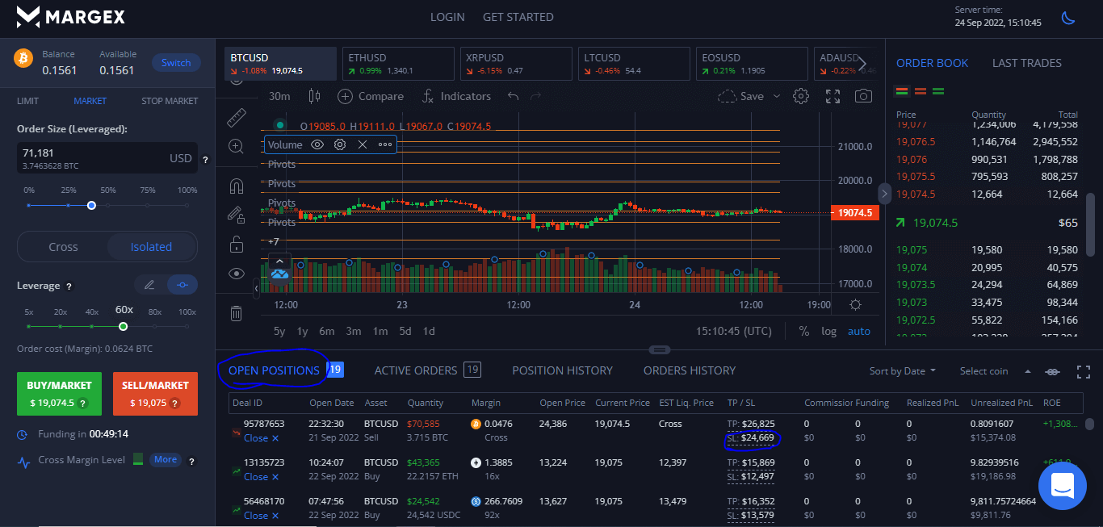Open ORDERS HISTORY tab
This screenshot has height=527, width=1103.
(x=690, y=370)
